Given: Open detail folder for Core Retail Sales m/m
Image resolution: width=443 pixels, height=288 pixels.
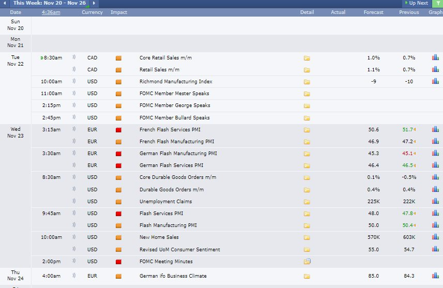Looking at the screenshot, I should (307, 58).
